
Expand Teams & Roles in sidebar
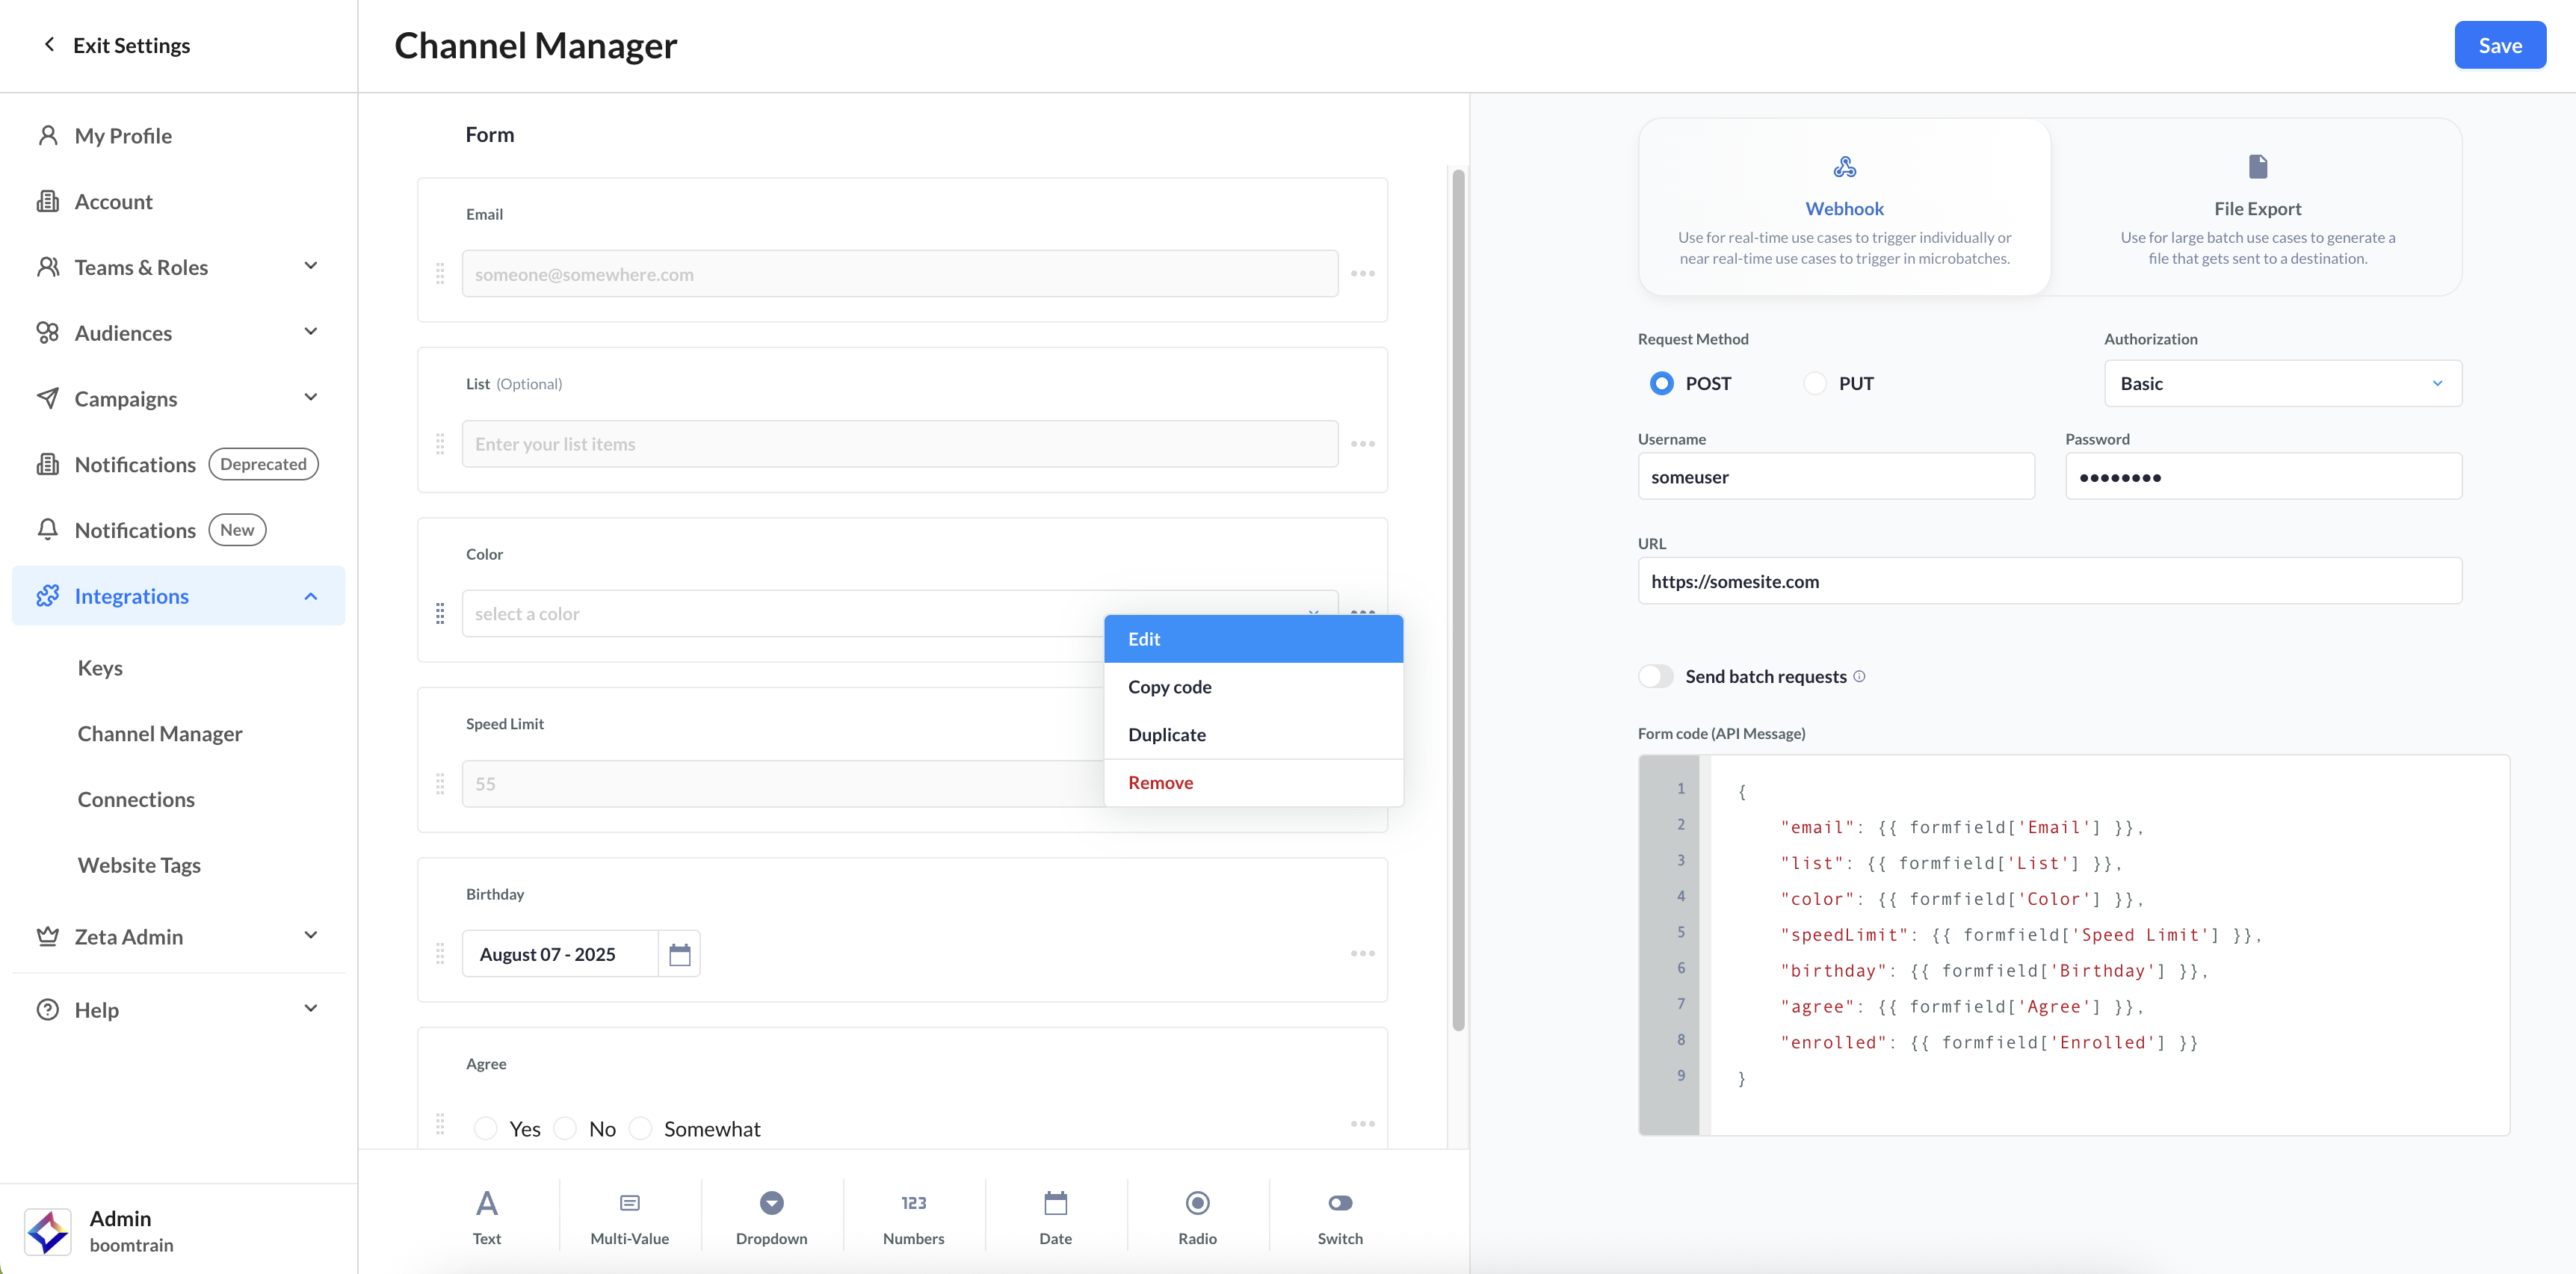pyautogui.click(x=310, y=266)
